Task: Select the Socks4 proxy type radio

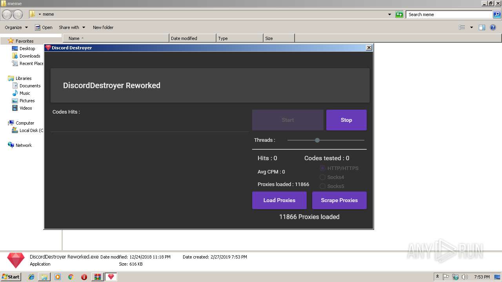Action: pyautogui.click(x=322, y=177)
